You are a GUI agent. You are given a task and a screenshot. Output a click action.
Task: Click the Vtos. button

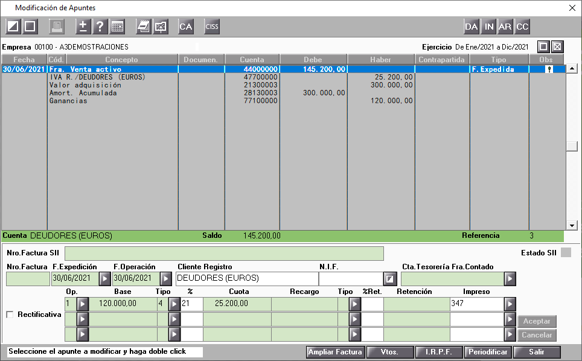click(x=390, y=352)
